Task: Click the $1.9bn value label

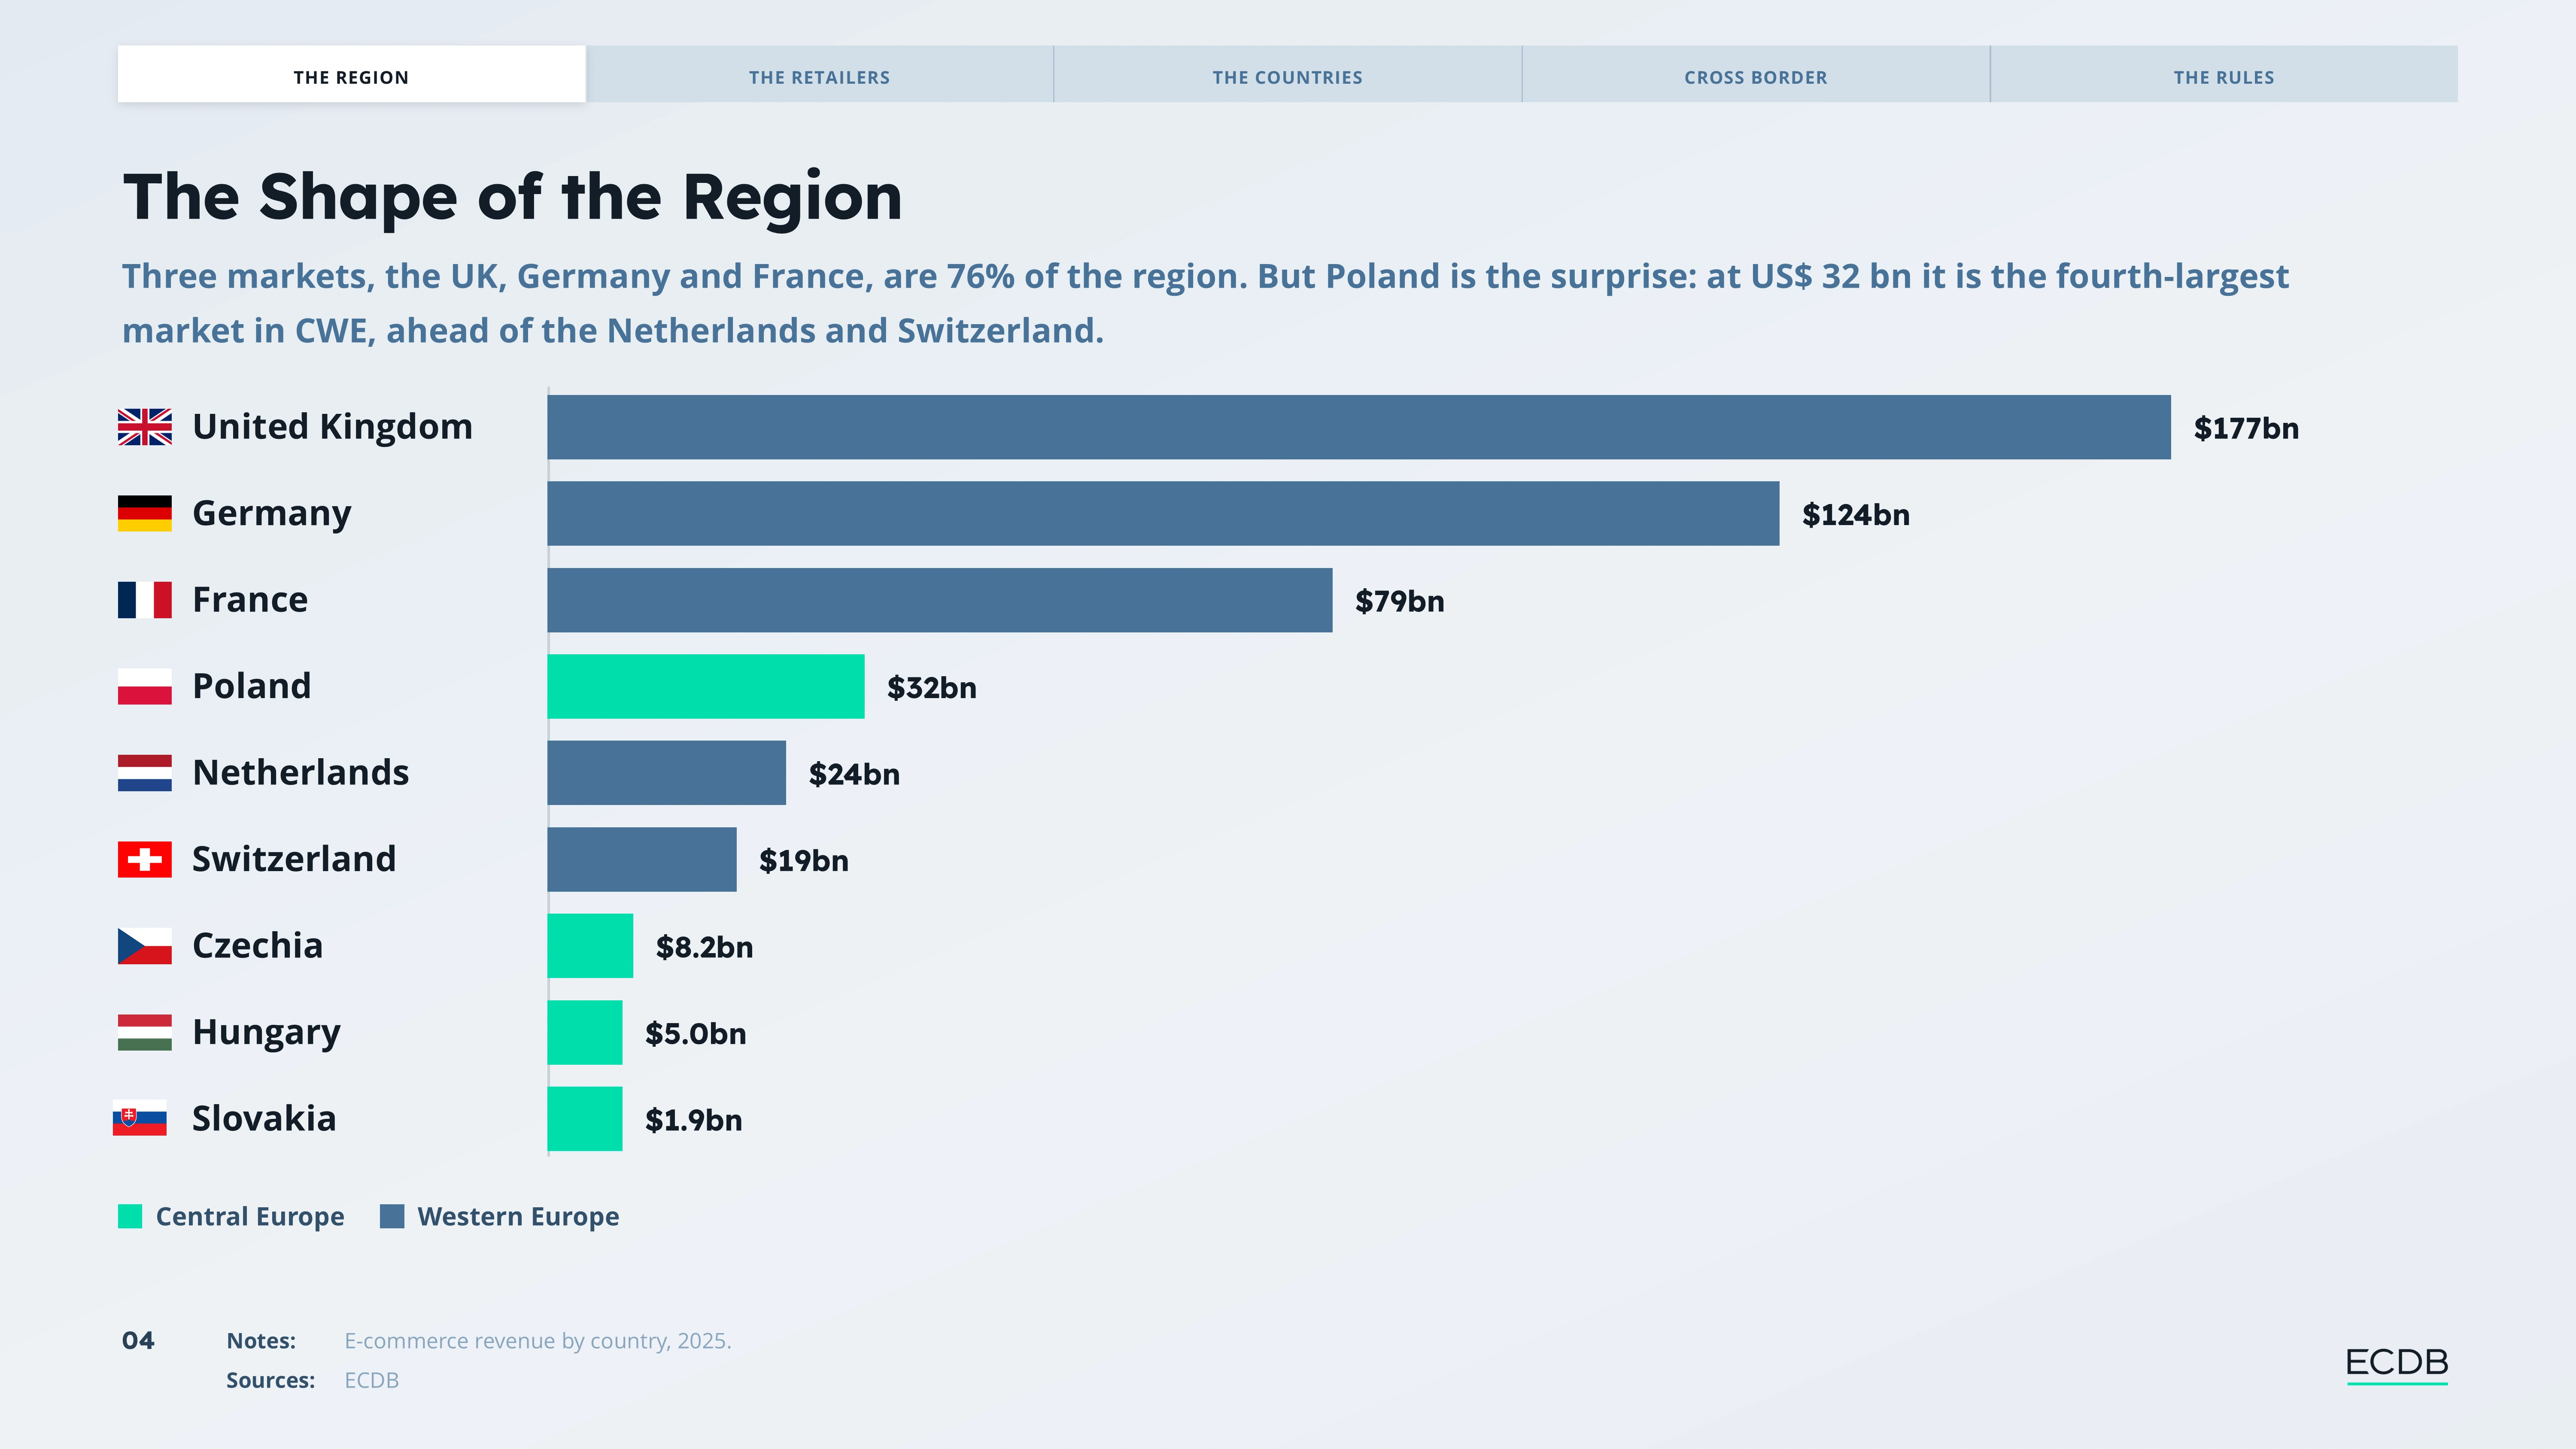Action: (x=694, y=1120)
